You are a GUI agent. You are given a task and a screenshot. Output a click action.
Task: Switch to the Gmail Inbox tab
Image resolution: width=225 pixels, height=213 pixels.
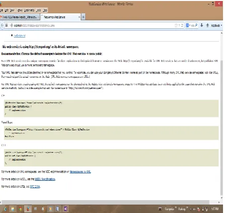[19, 17]
